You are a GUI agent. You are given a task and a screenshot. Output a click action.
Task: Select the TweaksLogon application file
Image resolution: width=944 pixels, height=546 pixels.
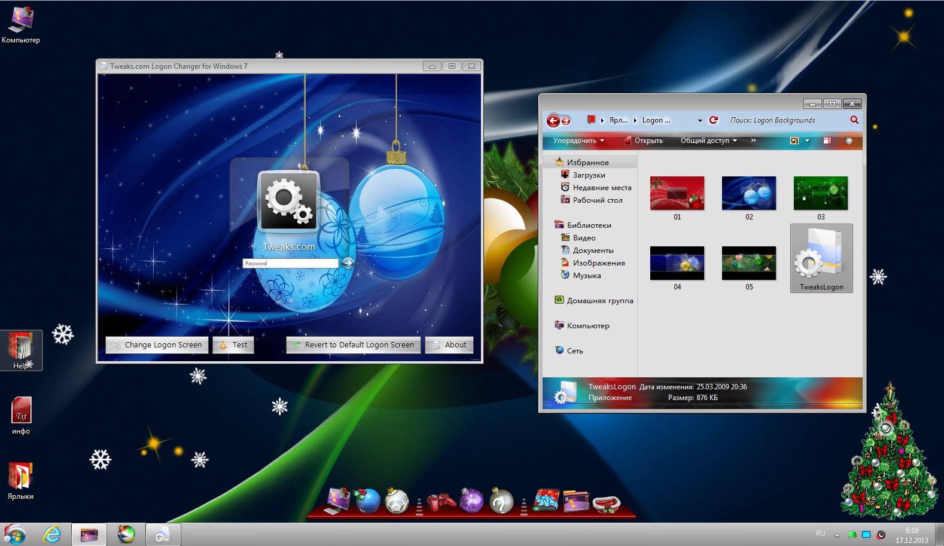[x=821, y=258]
